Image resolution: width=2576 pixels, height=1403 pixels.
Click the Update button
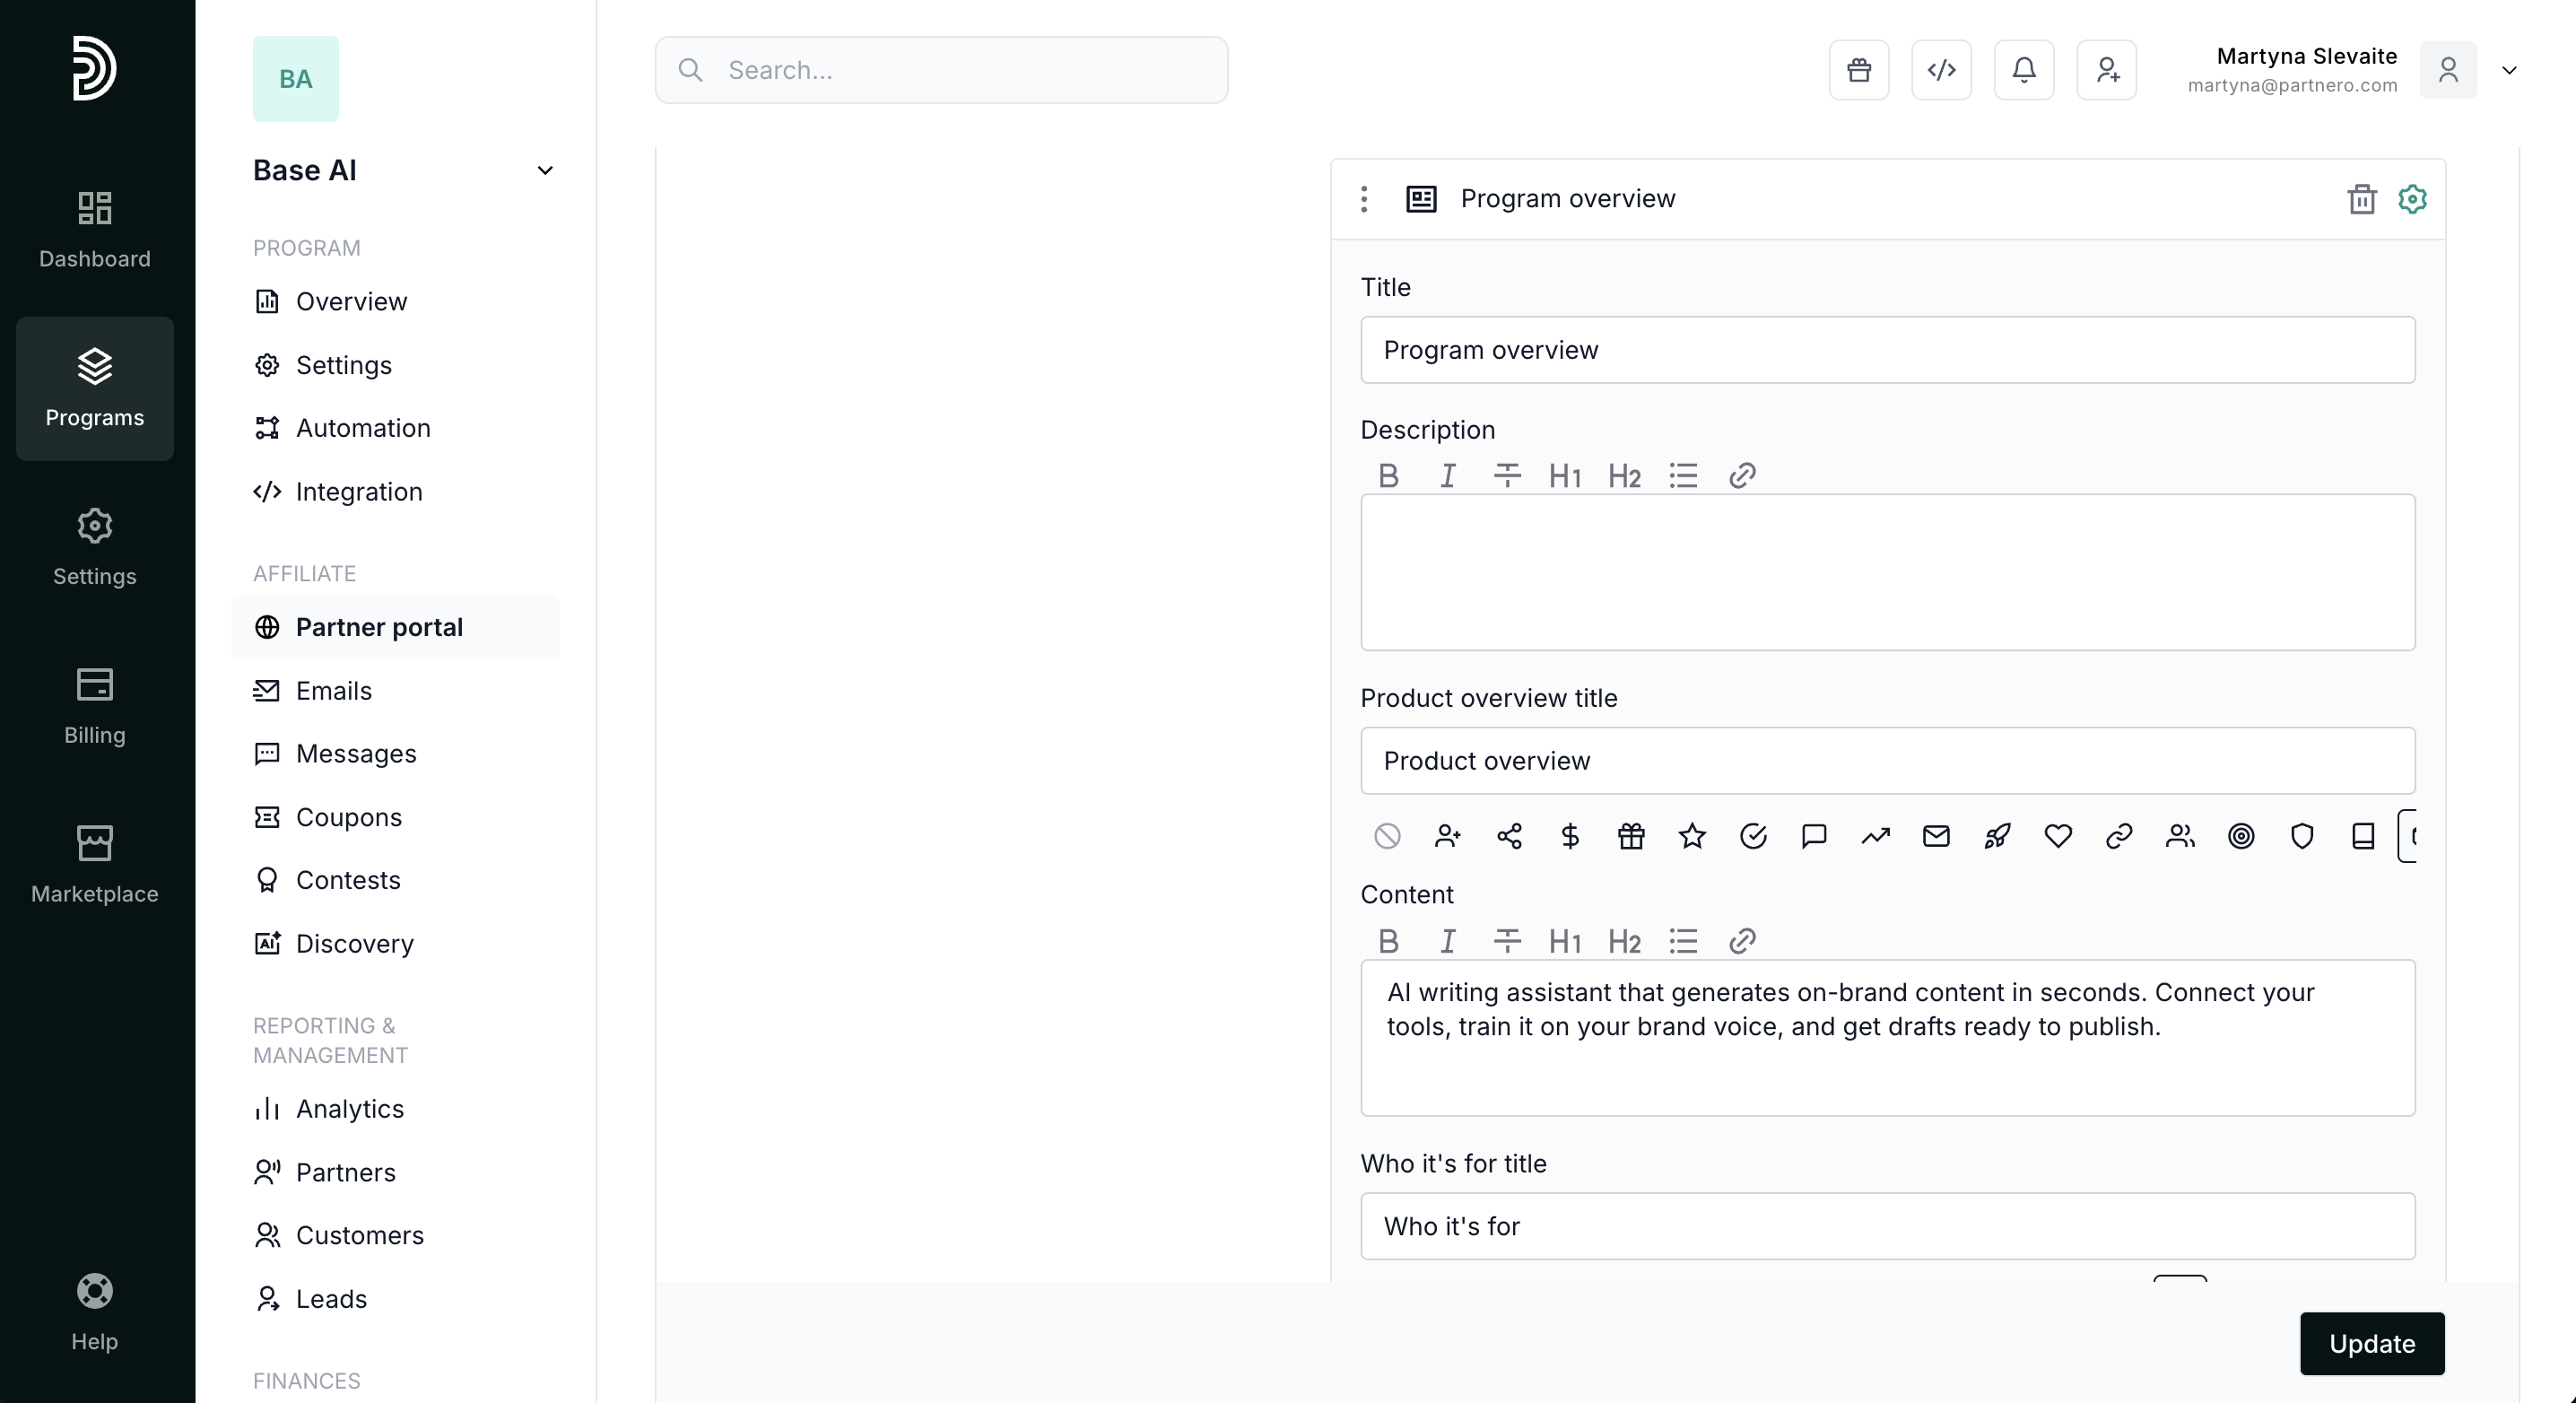pyautogui.click(x=2371, y=1343)
